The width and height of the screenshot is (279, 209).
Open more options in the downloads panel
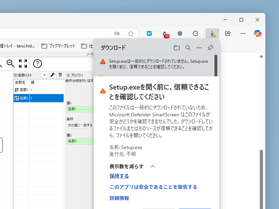point(199,48)
